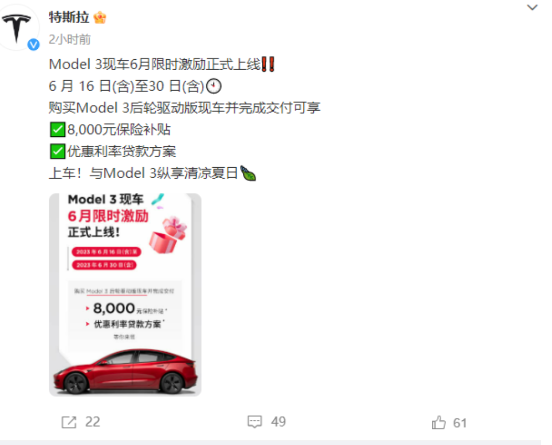Click green checkmark beside 优惠利率贷款方案
Viewport: 552px width, 445px height.
[57, 151]
